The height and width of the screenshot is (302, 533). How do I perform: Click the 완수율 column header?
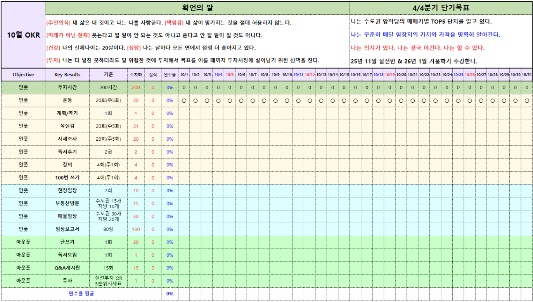click(170, 75)
